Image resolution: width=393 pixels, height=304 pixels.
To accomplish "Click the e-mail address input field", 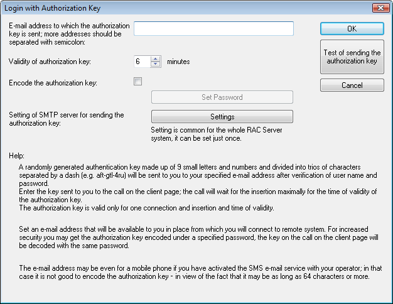I will [213, 29].
